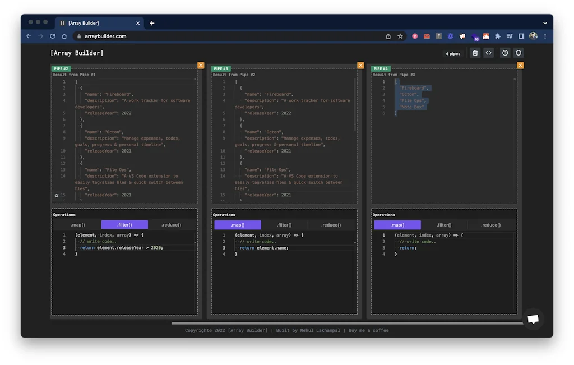Click 'Result from Pipe #2' heading
This screenshot has width=574, height=365.
(234, 75)
